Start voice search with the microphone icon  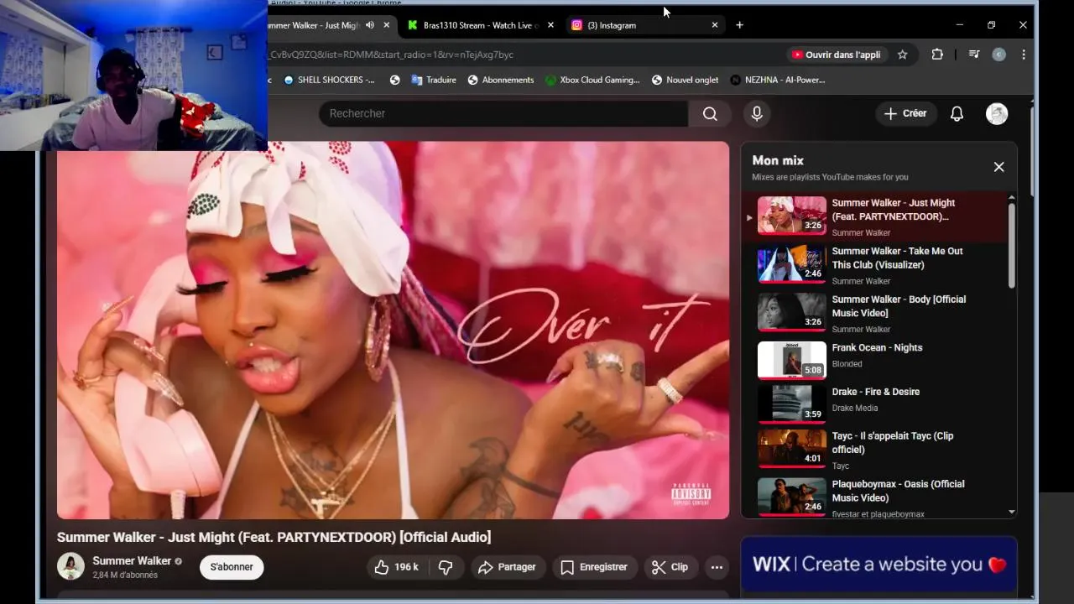click(757, 113)
